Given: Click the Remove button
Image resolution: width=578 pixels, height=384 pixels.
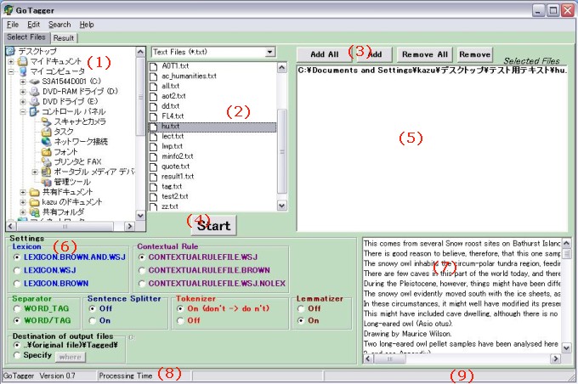Looking at the screenshot, I should click(474, 54).
